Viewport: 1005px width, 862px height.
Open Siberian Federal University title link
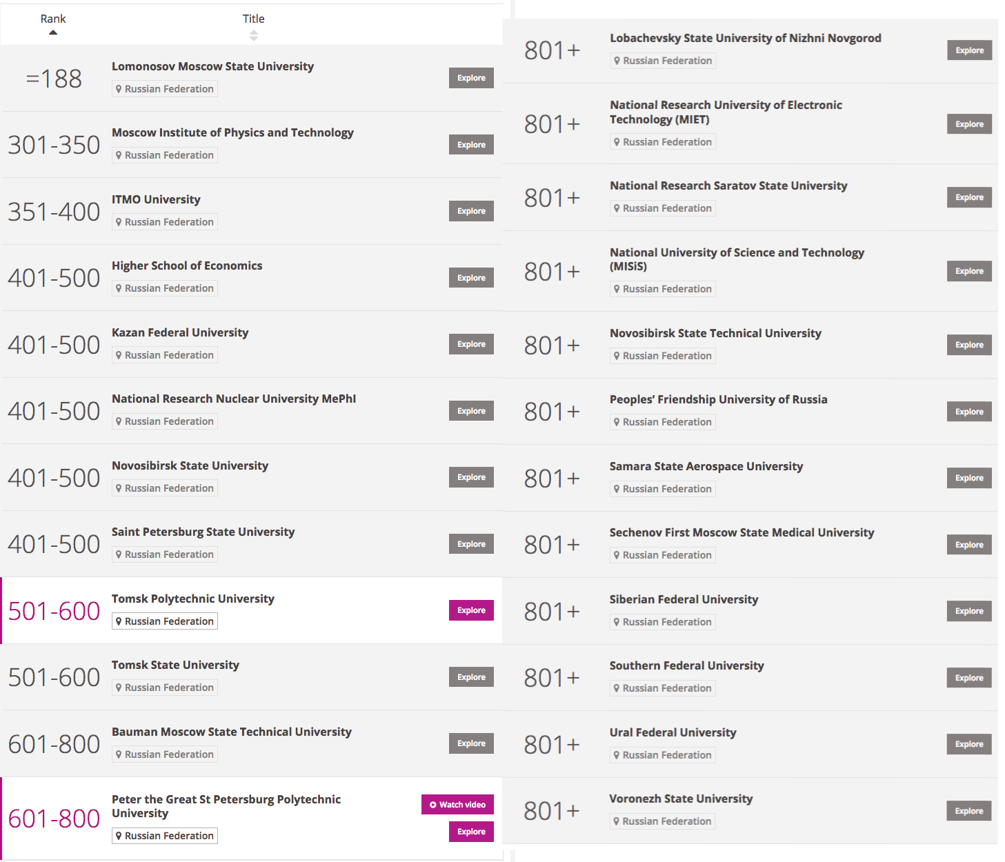click(684, 599)
